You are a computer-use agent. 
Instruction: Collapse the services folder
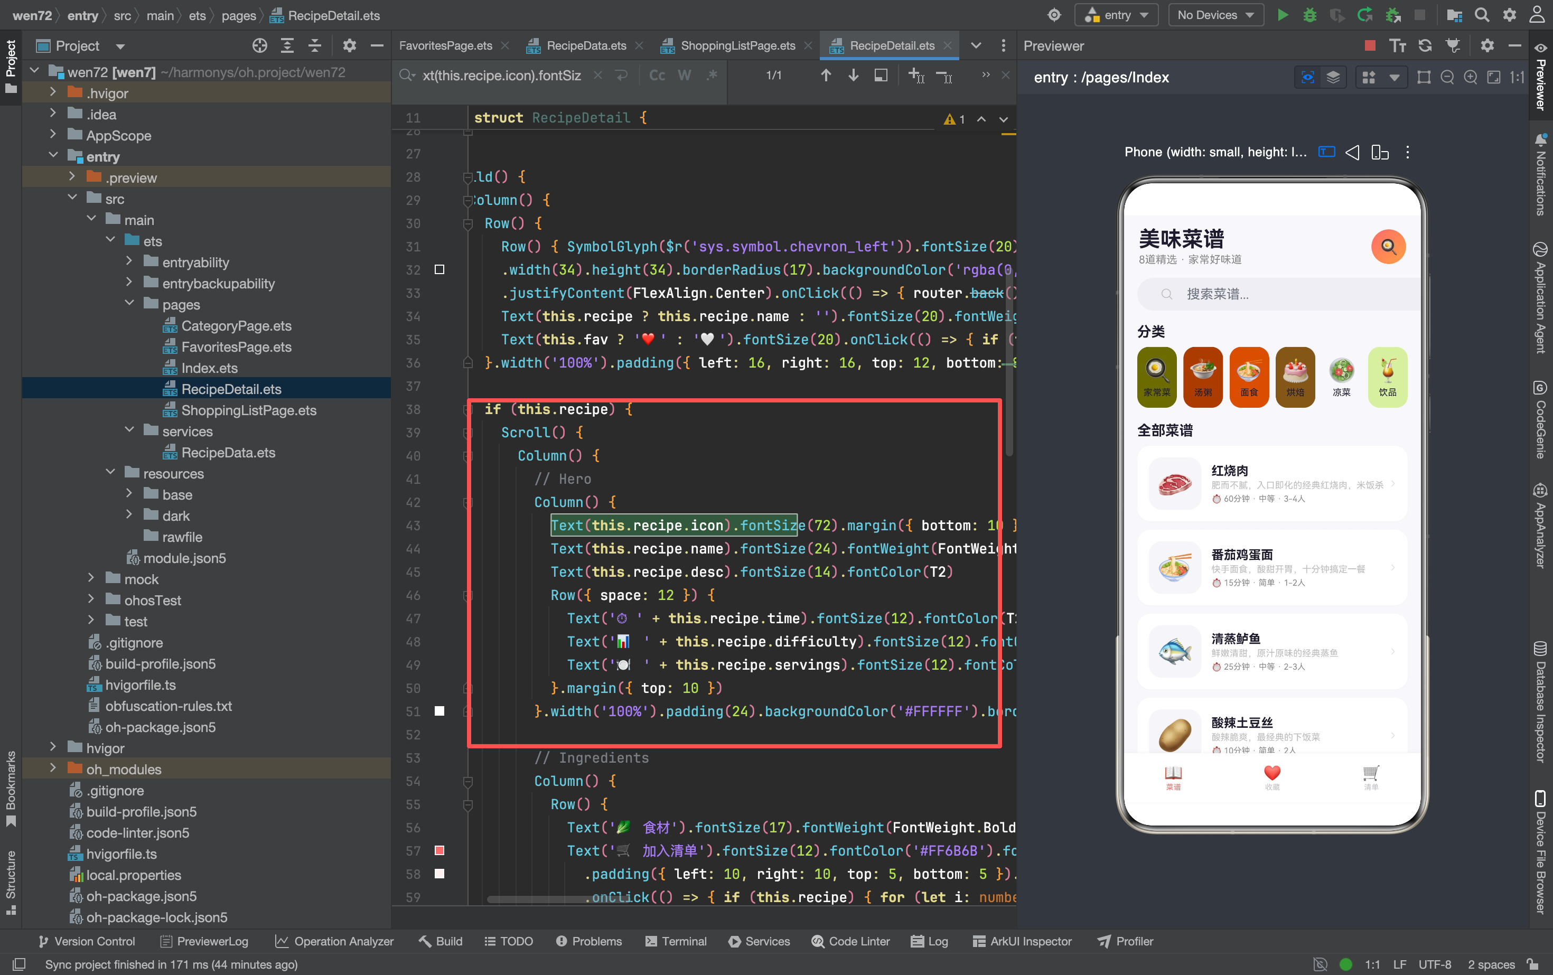[129, 431]
